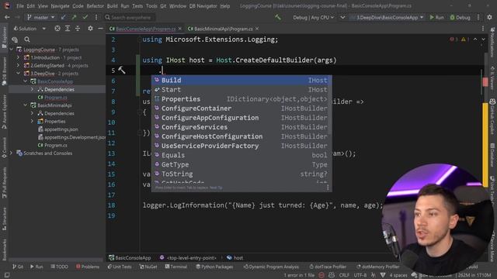Screen dimensions: 497x279
Task: Open Solution panel options gear
Action: (90, 29)
